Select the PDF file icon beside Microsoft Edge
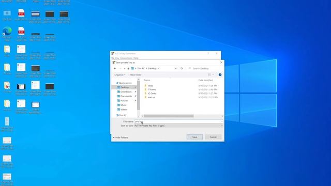331x186 pixels. 21,34
